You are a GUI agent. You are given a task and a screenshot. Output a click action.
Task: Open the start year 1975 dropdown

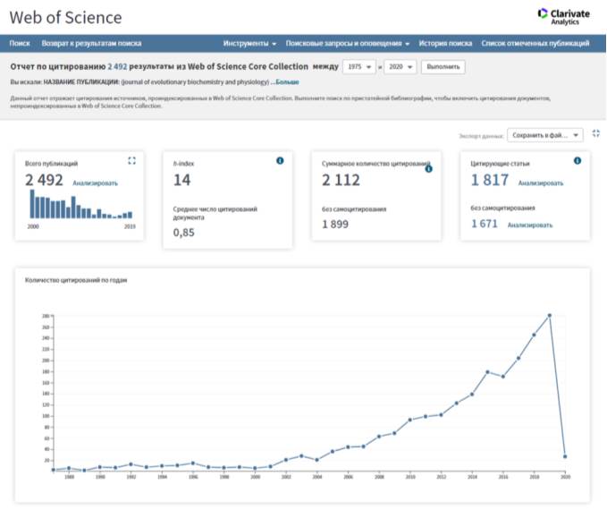[359, 67]
